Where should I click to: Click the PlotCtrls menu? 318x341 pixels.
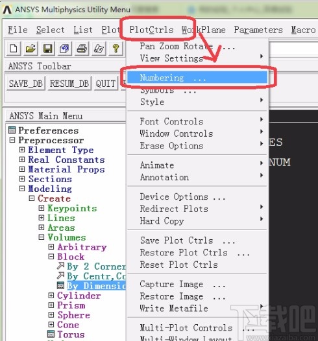[x=151, y=30]
